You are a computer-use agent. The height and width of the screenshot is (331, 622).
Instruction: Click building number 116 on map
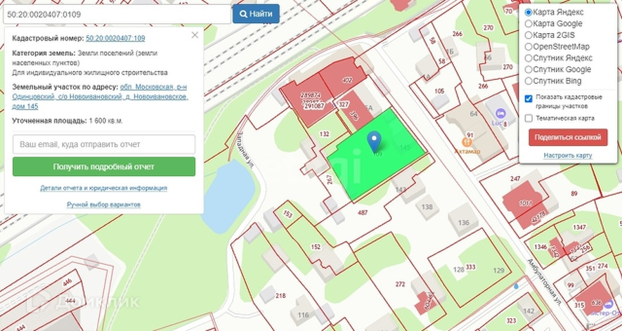303,315
